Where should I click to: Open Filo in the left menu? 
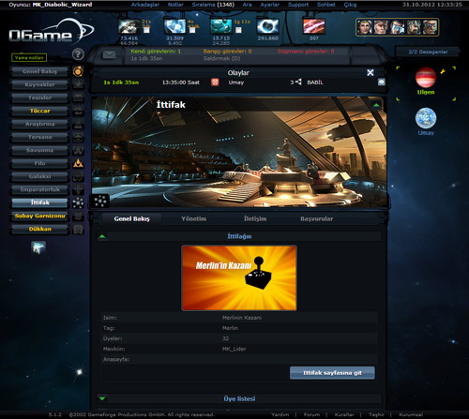click(x=39, y=163)
